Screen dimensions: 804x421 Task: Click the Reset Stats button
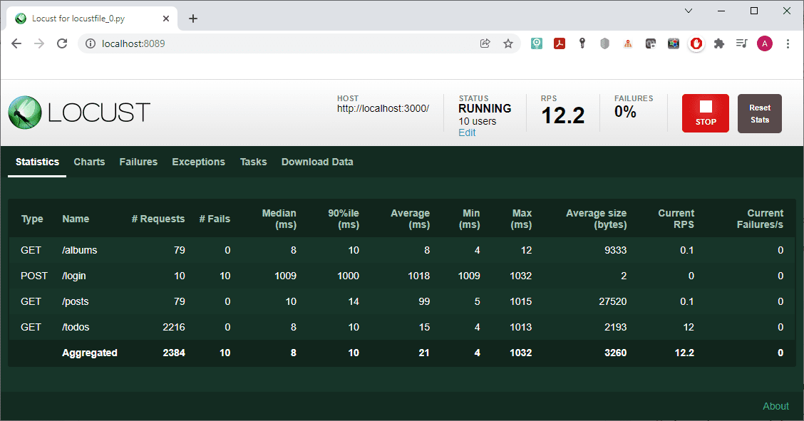coord(759,113)
